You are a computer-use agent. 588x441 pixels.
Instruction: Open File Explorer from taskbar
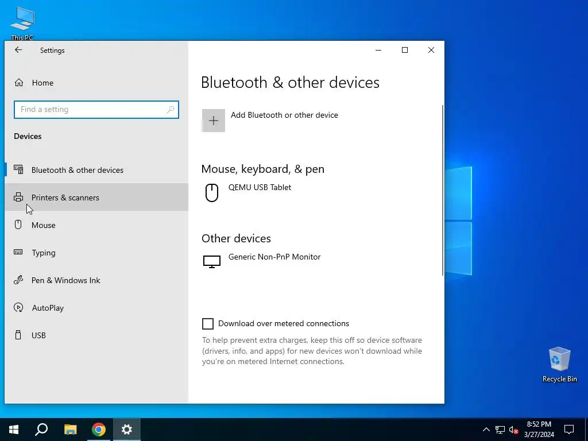[70, 430]
